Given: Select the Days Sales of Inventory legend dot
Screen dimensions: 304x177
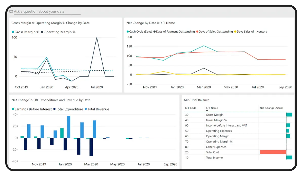Looking at the screenshot, I should point(235,32).
